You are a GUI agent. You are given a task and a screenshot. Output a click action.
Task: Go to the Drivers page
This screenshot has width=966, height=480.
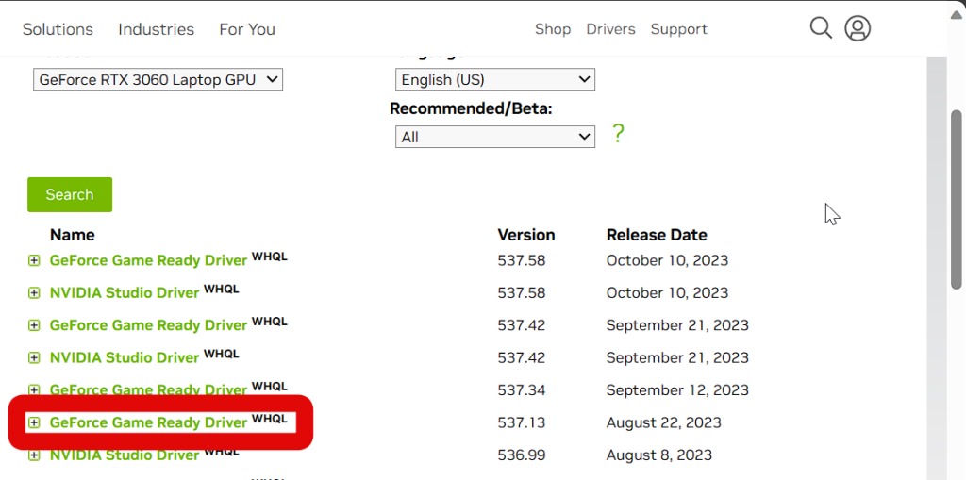click(610, 29)
